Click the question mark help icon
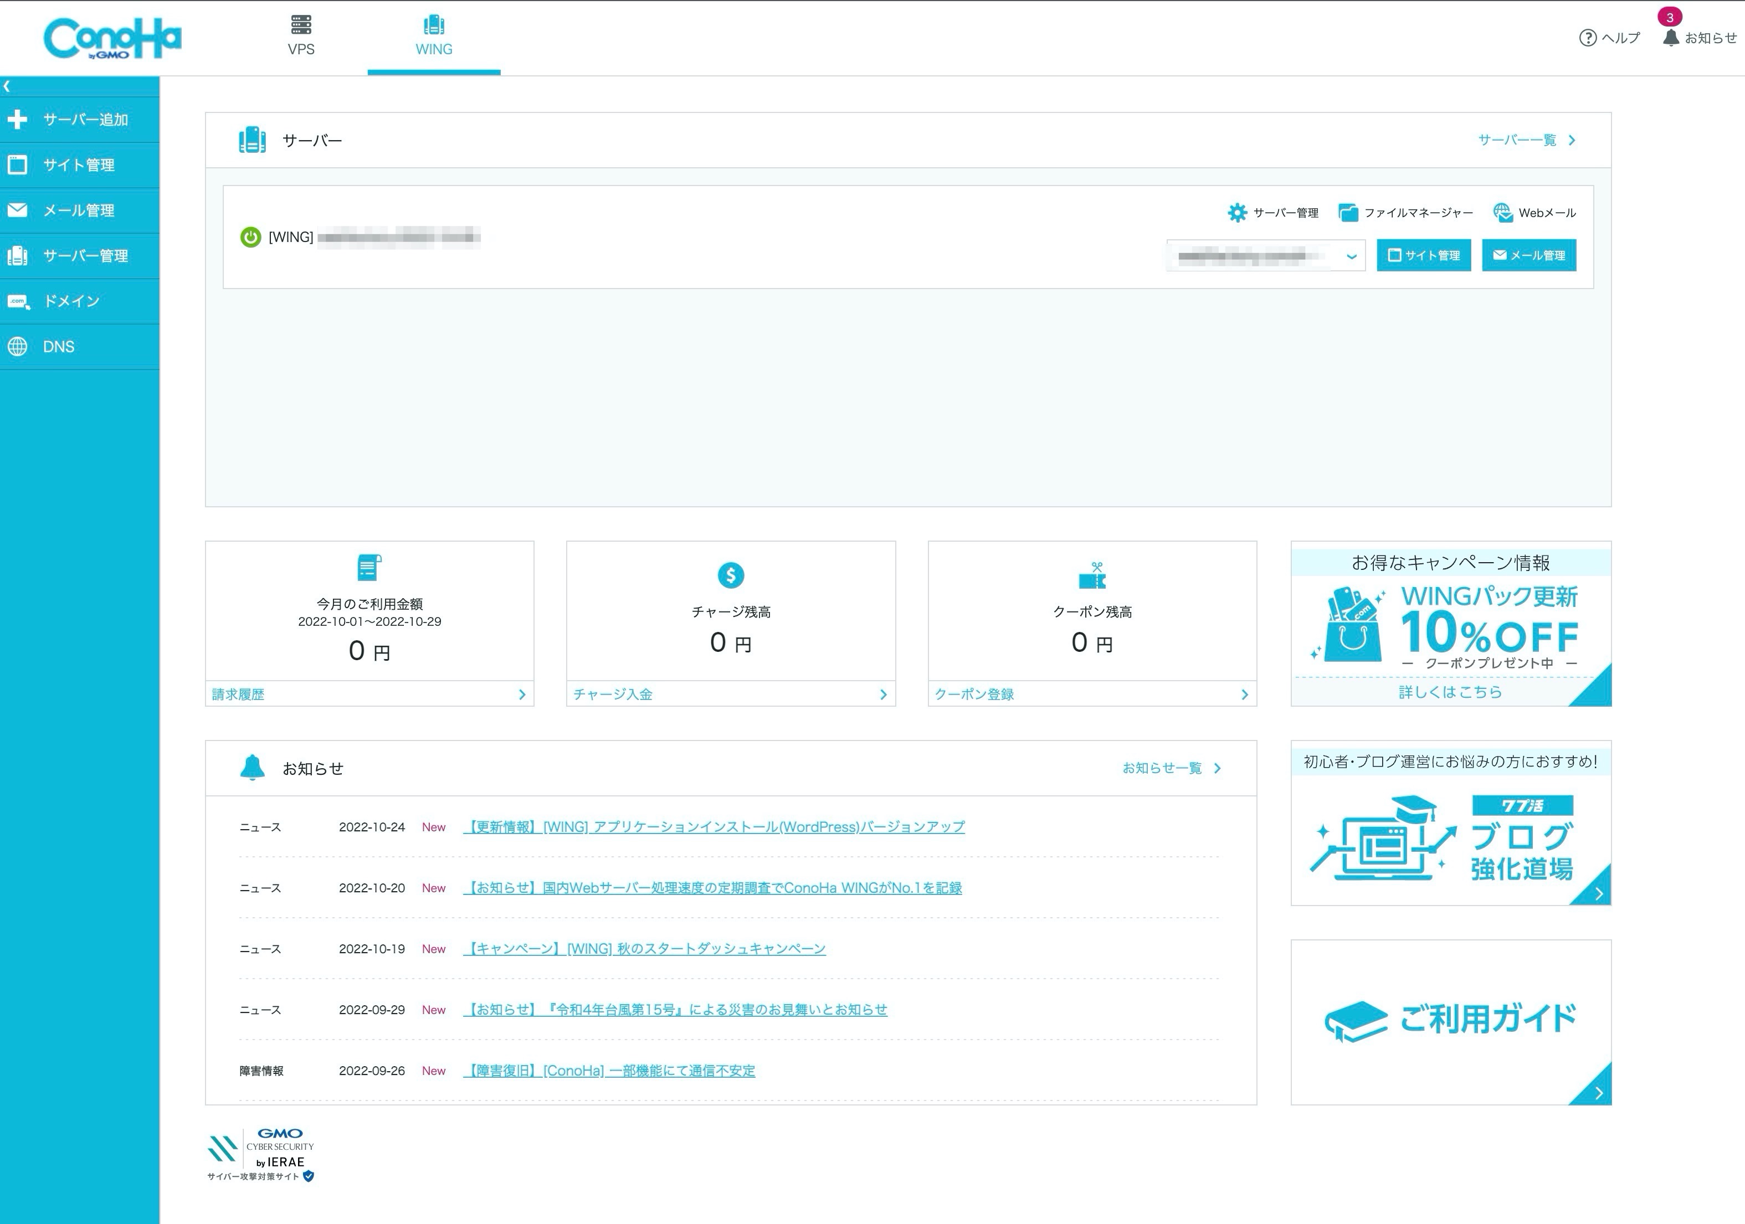 click(x=1588, y=37)
